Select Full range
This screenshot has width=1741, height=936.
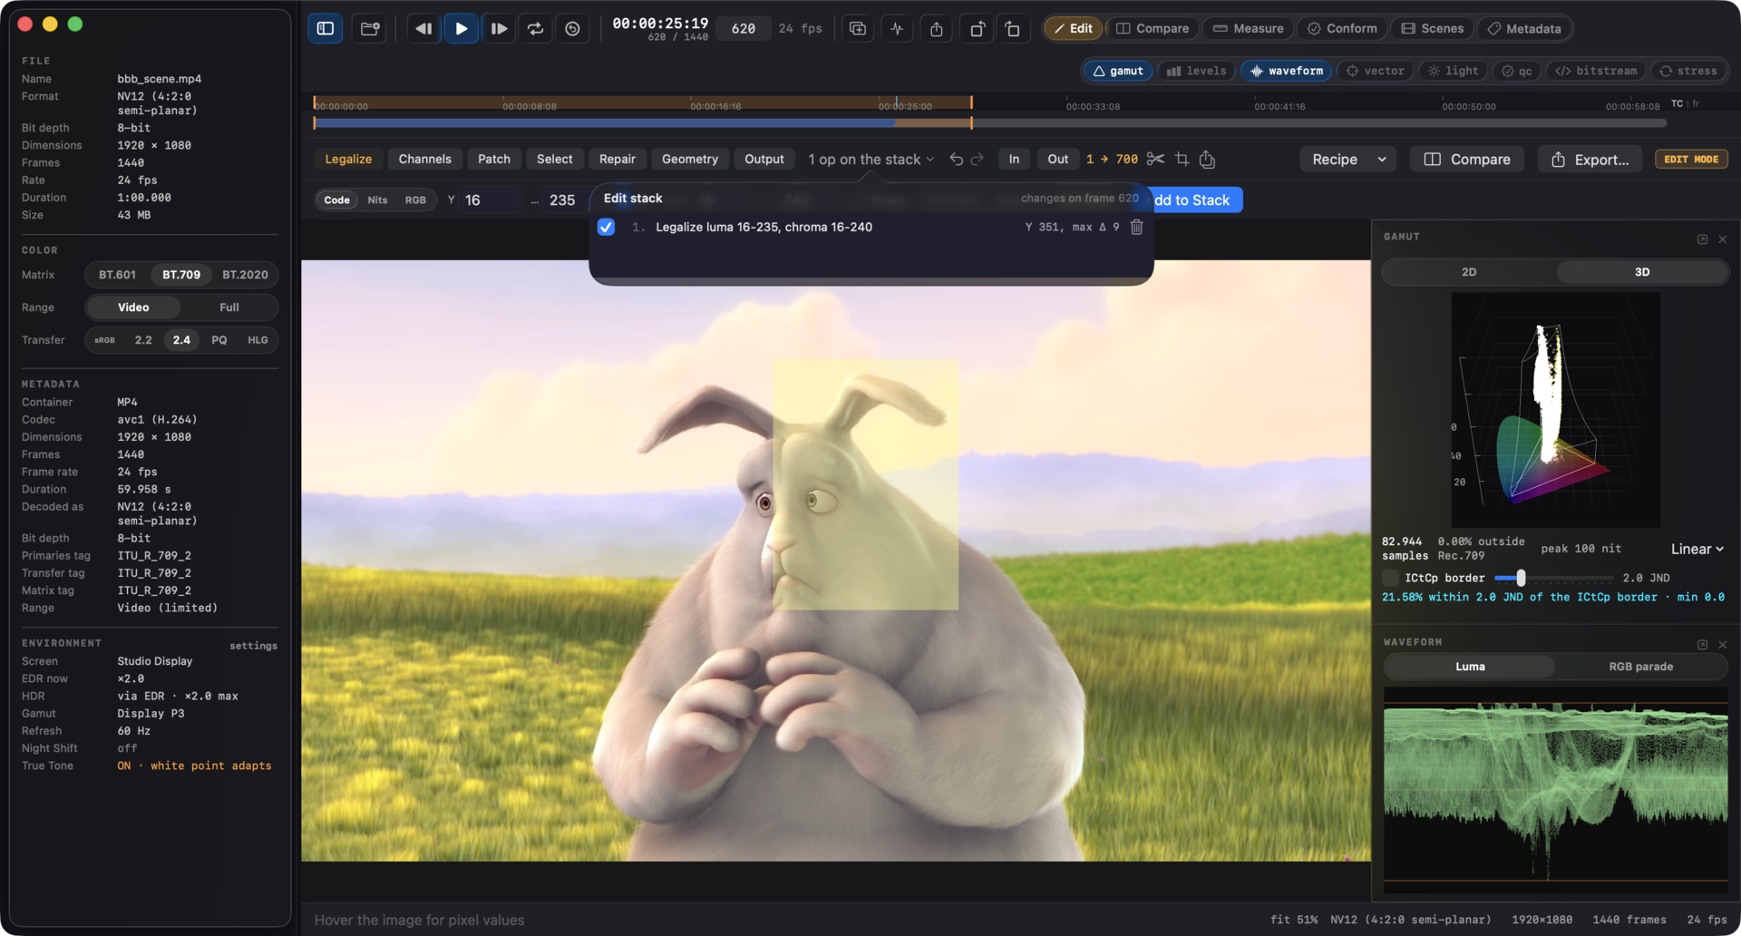229,307
